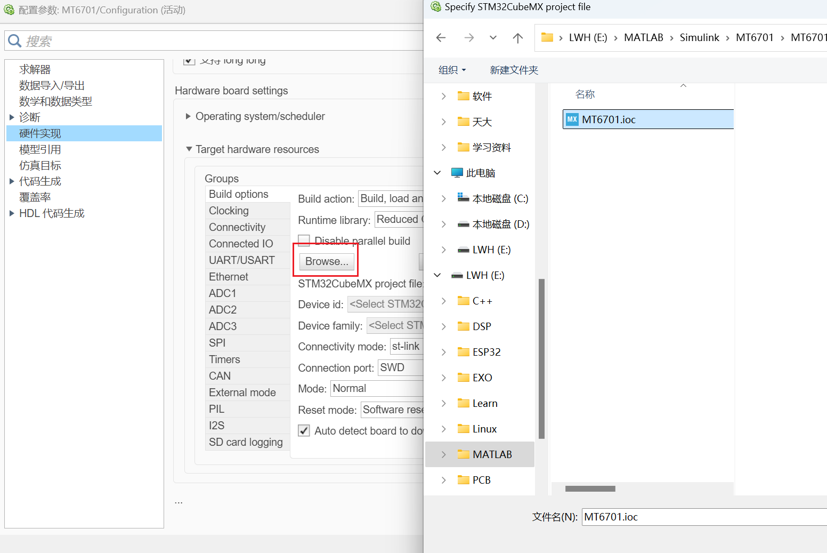This screenshot has width=827, height=553.
Task: Click the back arrow in file dialog
Action: pyautogui.click(x=441, y=37)
